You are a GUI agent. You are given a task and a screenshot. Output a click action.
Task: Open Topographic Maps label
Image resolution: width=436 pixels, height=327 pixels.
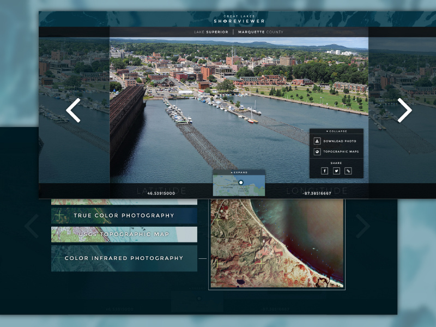341,152
